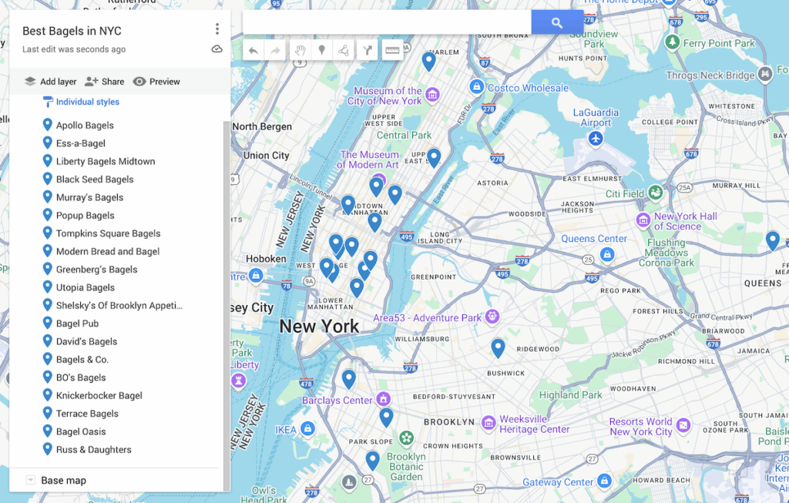
Task: Click the pin on the Upper East Side
Action: (434, 158)
